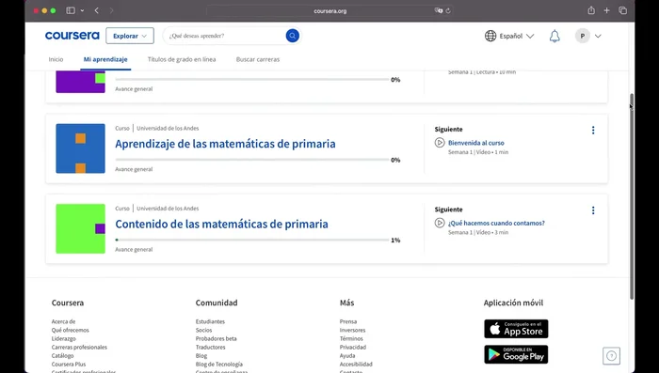
Task: Click Contenido course progress bar at 1%
Action: point(252,240)
